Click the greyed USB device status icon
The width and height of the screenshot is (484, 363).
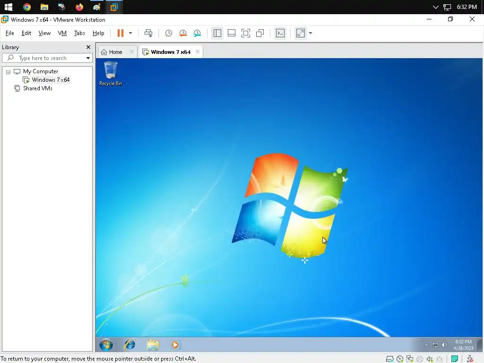440,359
